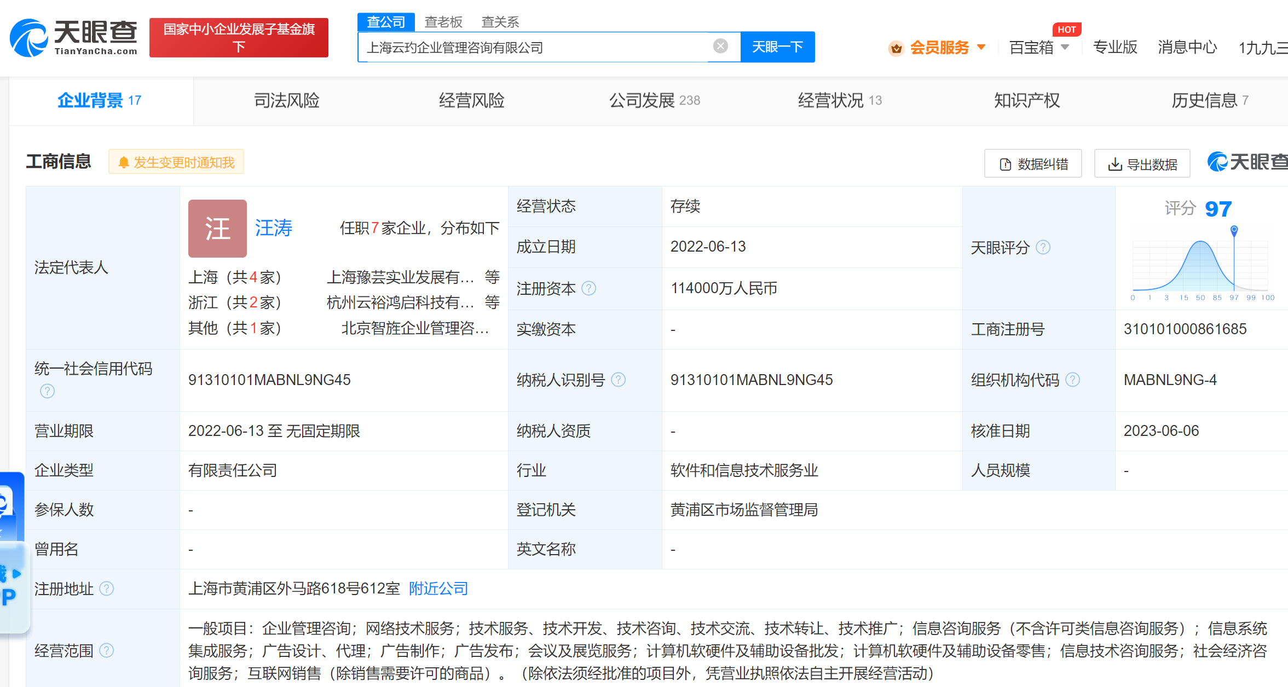
Task: Select the address 上海市黄浦区外马路618号612室
Action: 294,589
